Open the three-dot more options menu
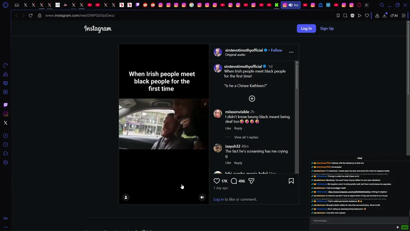410x231 pixels. (291, 52)
